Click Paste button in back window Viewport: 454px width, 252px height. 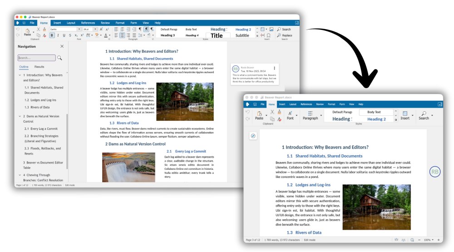28,32
